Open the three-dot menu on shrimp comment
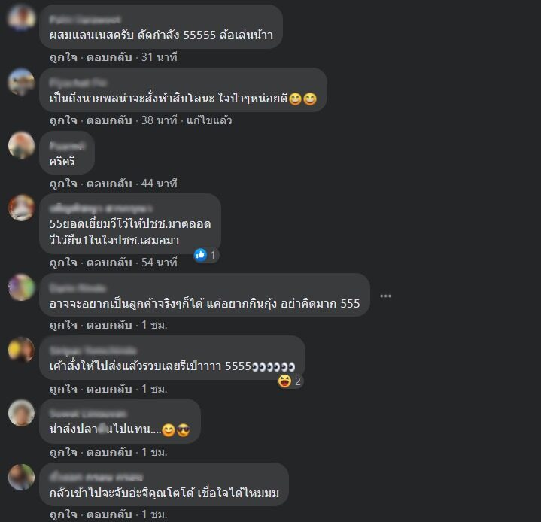Image resolution: width=541 pixels, height=522 pixels. coord(385,296)
